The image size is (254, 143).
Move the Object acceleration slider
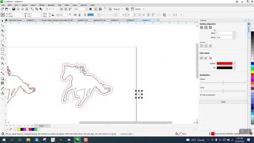(223, 83)
